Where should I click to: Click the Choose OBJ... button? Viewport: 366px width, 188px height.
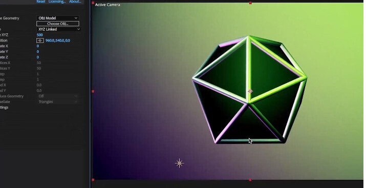[58, 24]
